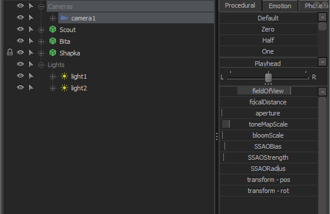The height and width of the screenshot is (214, 330).
Task: Switch to the Emotion tab
Action: coord(280,6)
